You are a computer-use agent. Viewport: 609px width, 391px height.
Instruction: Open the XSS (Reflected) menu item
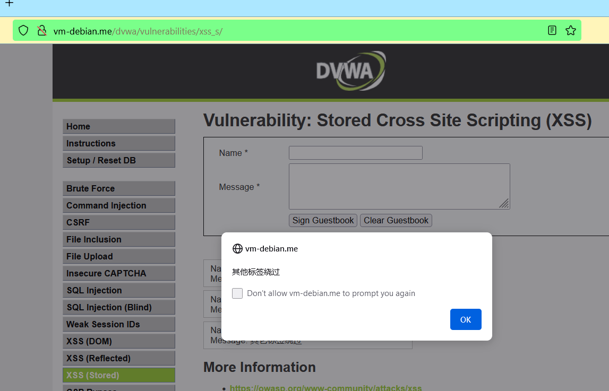[x=119, y=358]
